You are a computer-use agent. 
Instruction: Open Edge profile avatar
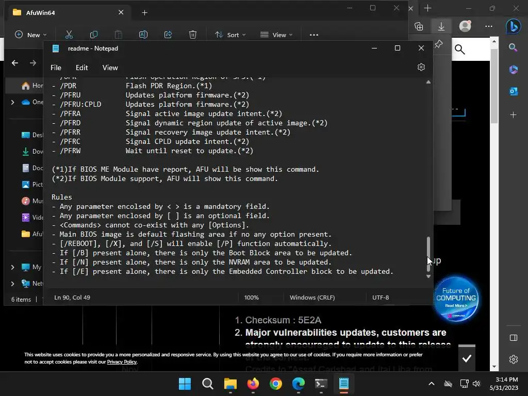tap(465, 26)
